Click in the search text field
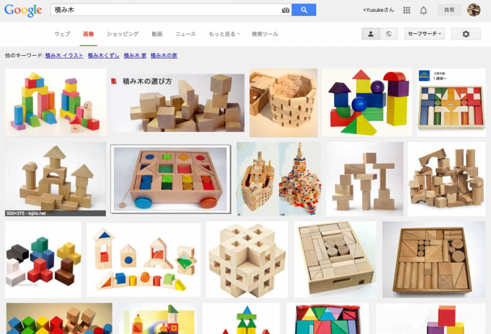This screenshot has width=491, height=334. point(166,10)
